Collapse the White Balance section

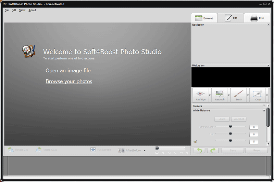coord(264,111)
